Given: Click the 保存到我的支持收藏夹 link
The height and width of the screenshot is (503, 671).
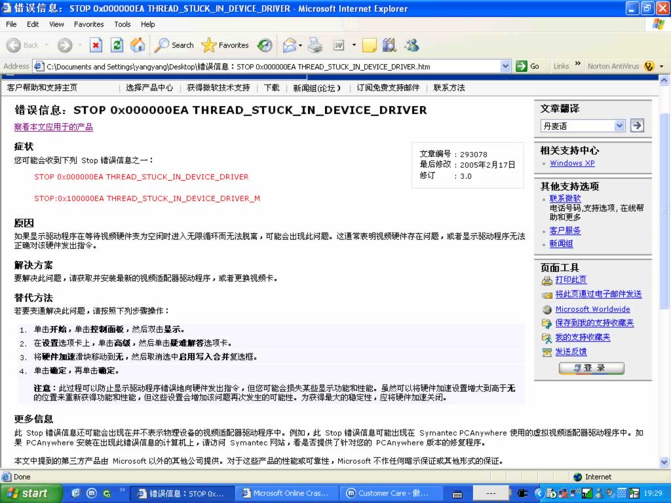Looking at the screenshot, I should coord(594,323).
